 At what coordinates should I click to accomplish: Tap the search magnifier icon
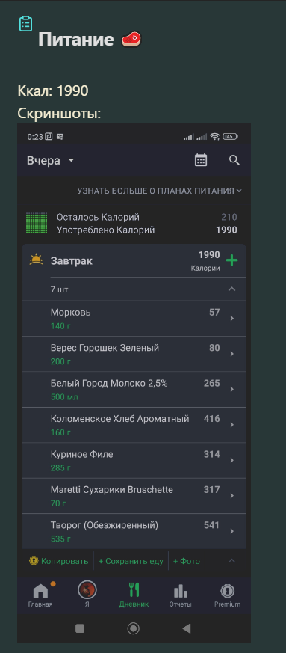pyautogui.click(x=234, y=160)
